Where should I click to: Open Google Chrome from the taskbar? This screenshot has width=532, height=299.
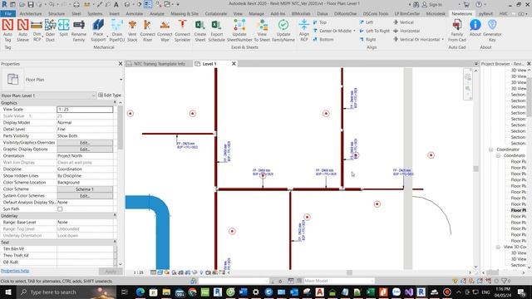(x=192, y=292)
